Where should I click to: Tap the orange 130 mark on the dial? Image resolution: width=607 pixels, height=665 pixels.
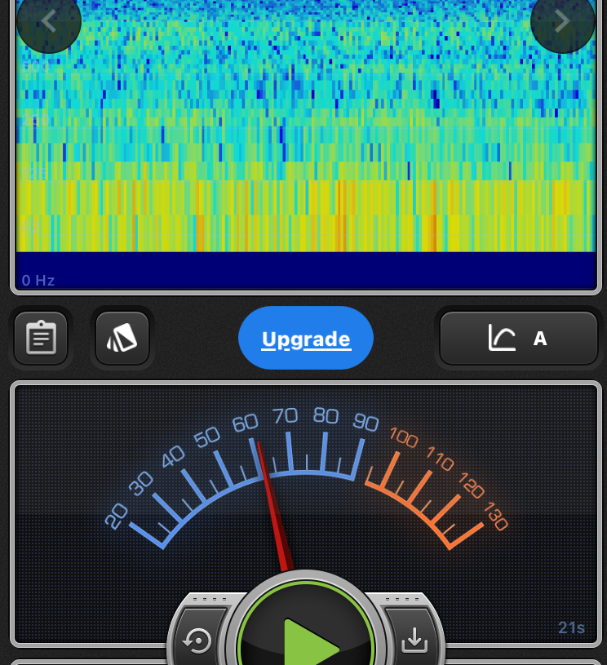[495, 517]
